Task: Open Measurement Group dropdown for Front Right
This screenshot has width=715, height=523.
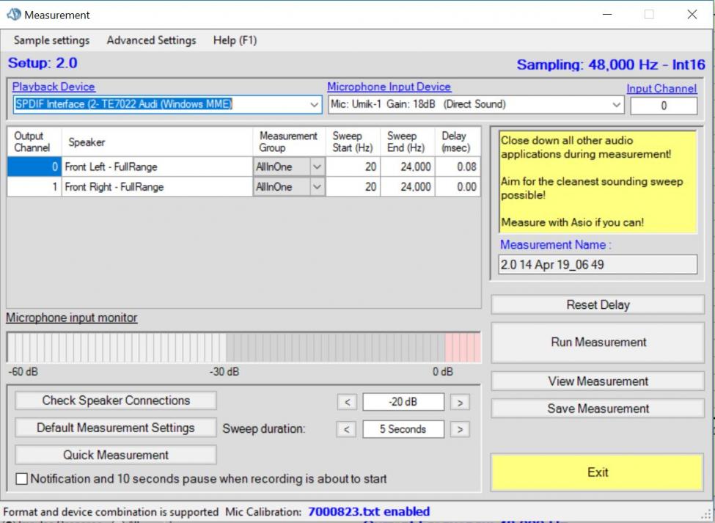Action: pyautogui.click(x=317, y=187)
